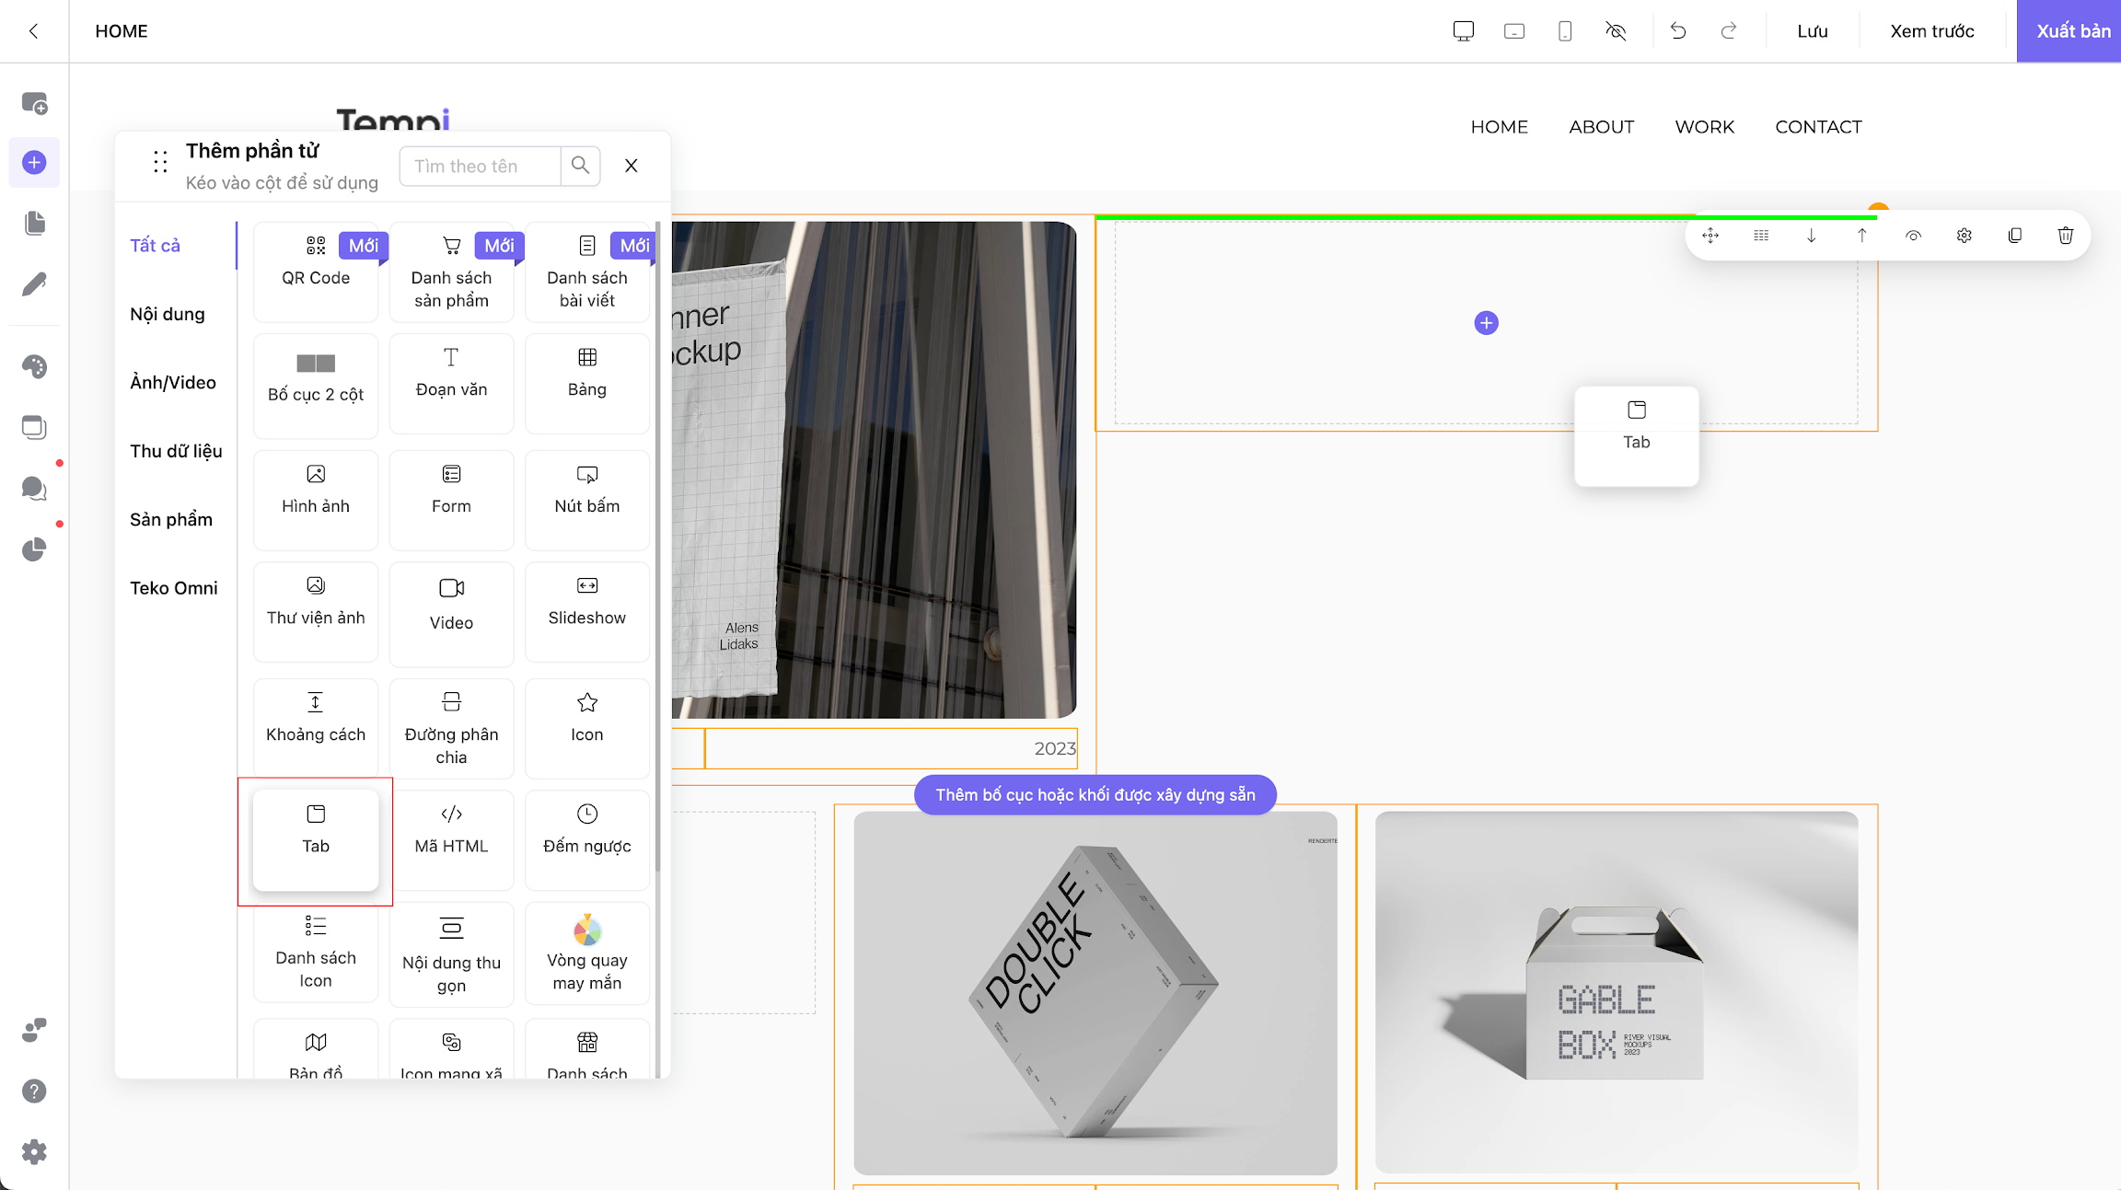The height and width of the screenshot is (1190, 2121).
Task: Search element by name input field
Action: pyautogui.click(x=482, y=165)
